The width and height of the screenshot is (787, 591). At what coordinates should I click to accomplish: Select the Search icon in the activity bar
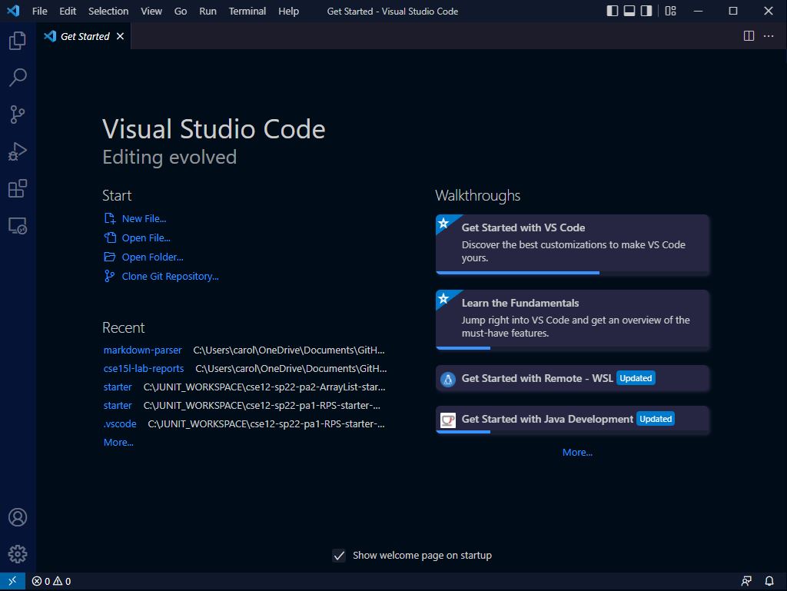point(17,77)
